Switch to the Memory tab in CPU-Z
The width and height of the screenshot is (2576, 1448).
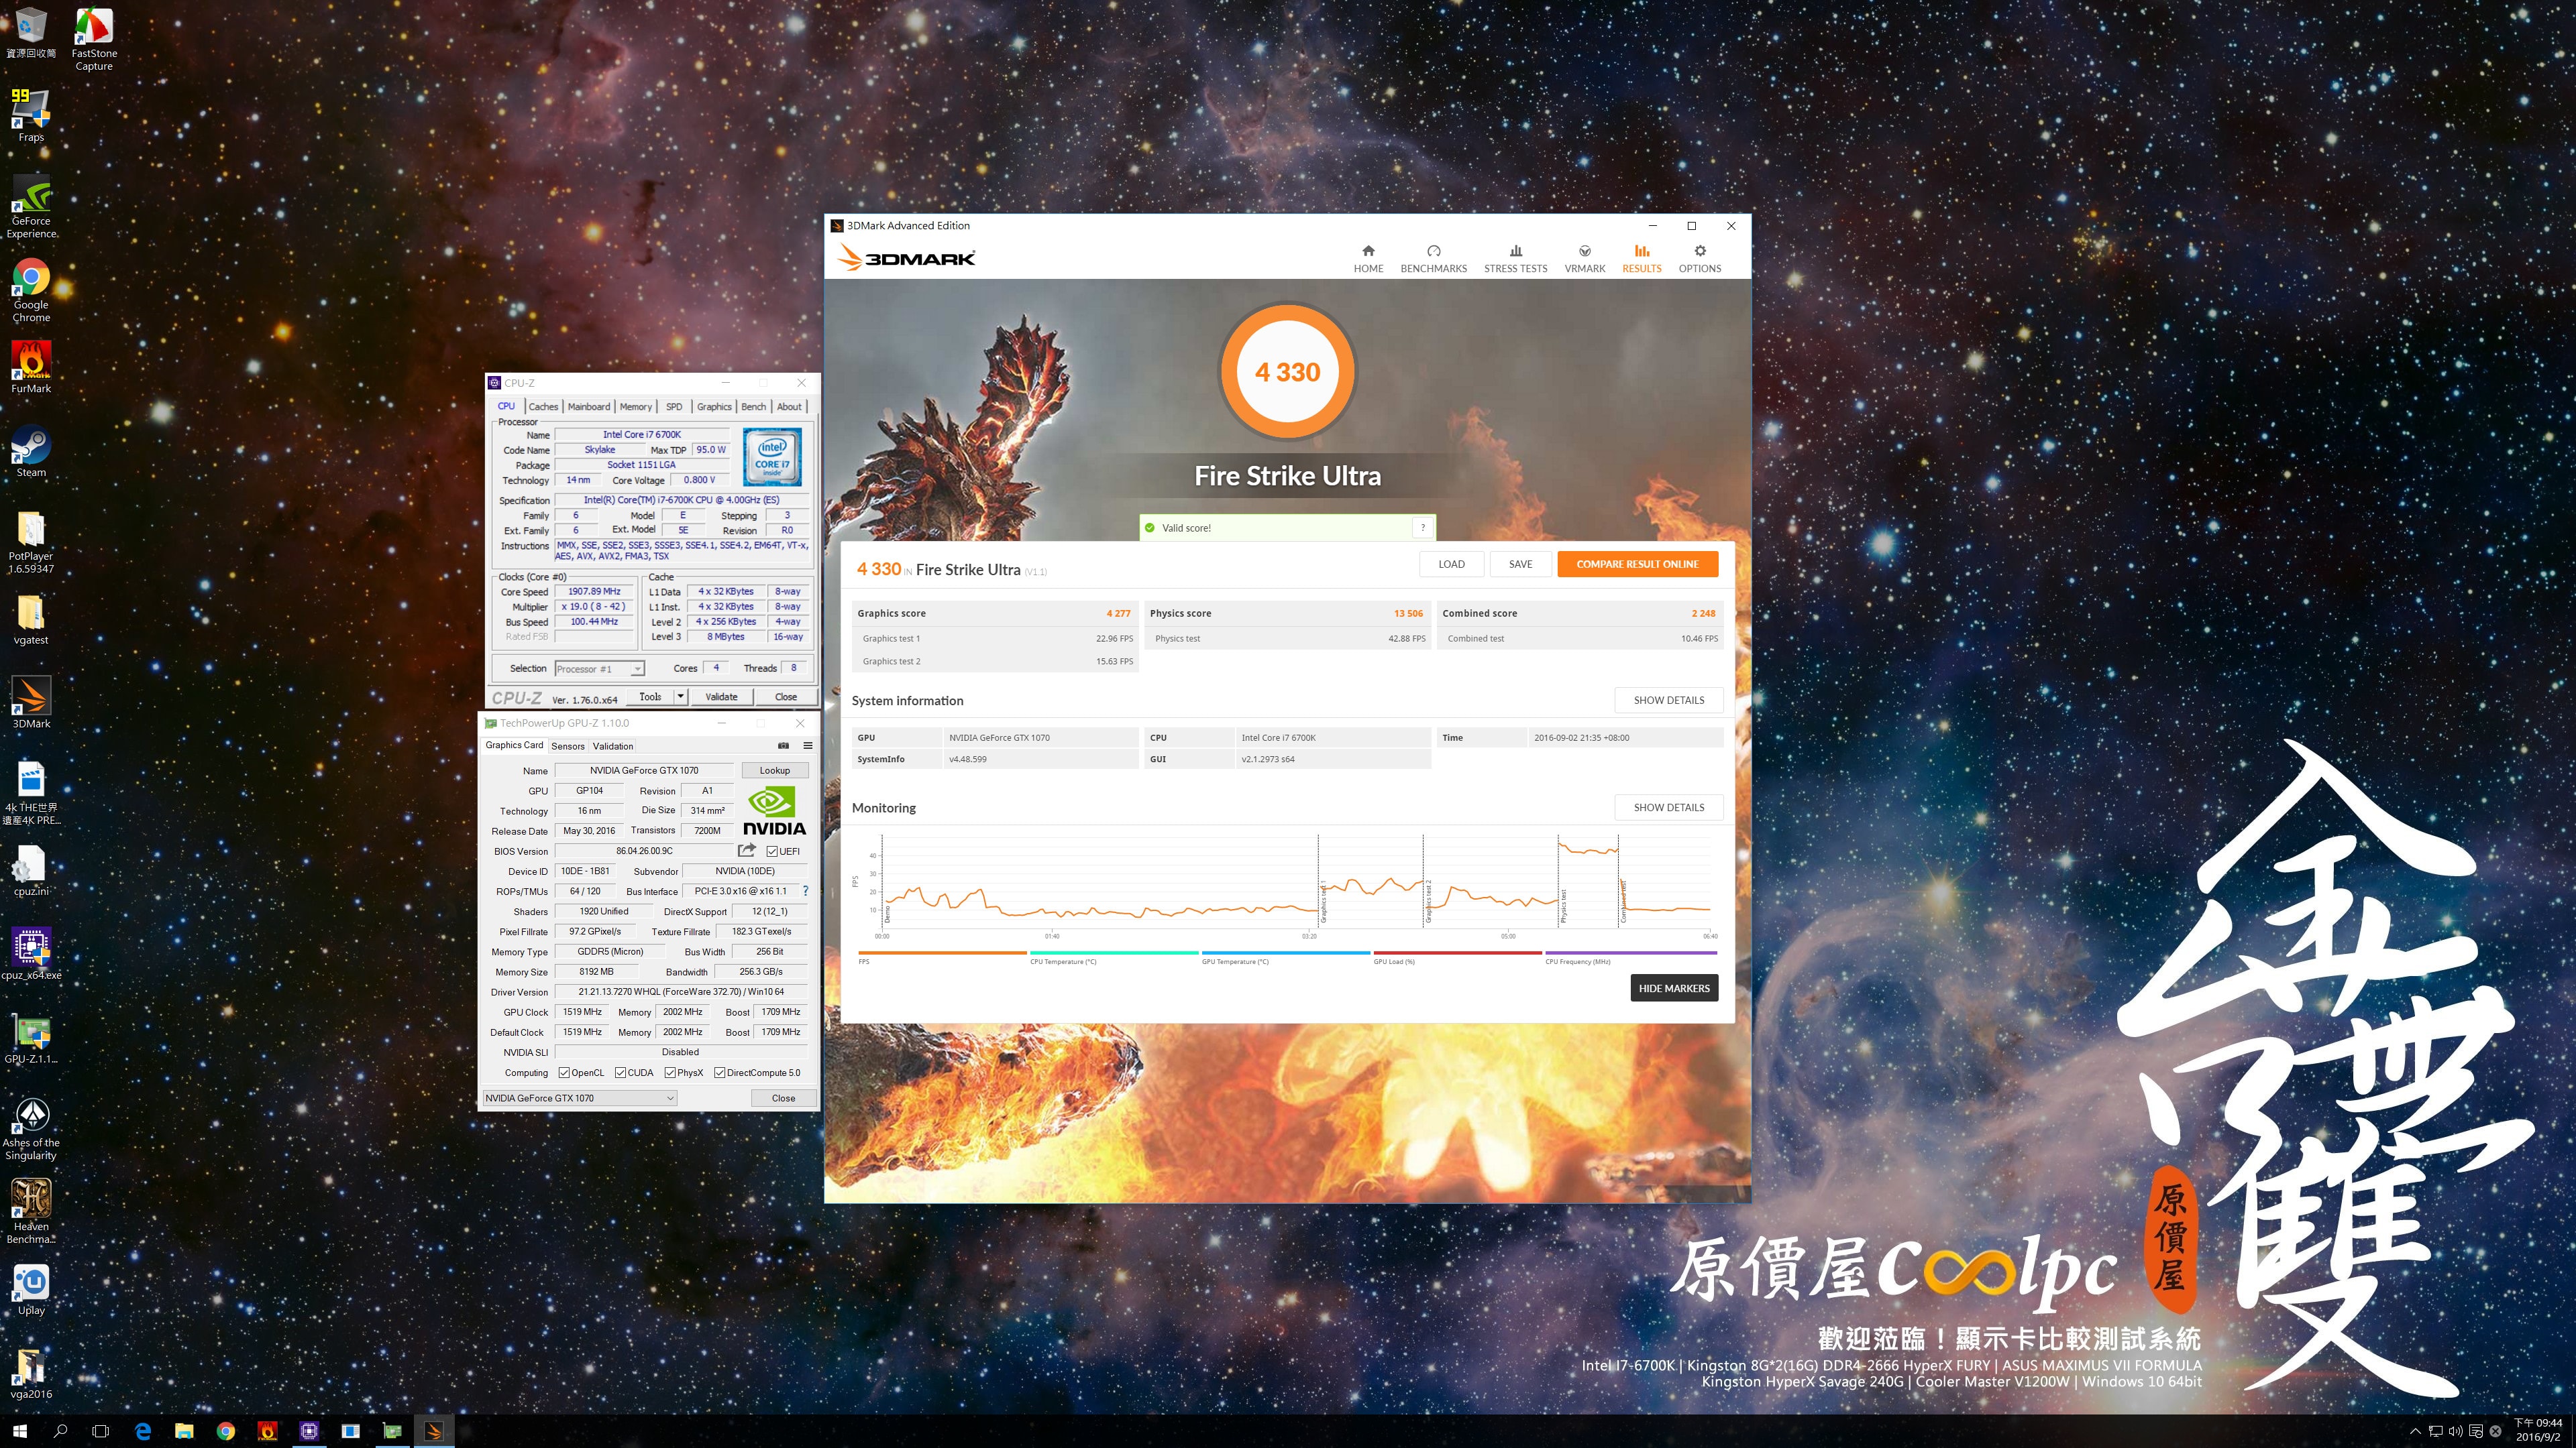tap(635, 407)
